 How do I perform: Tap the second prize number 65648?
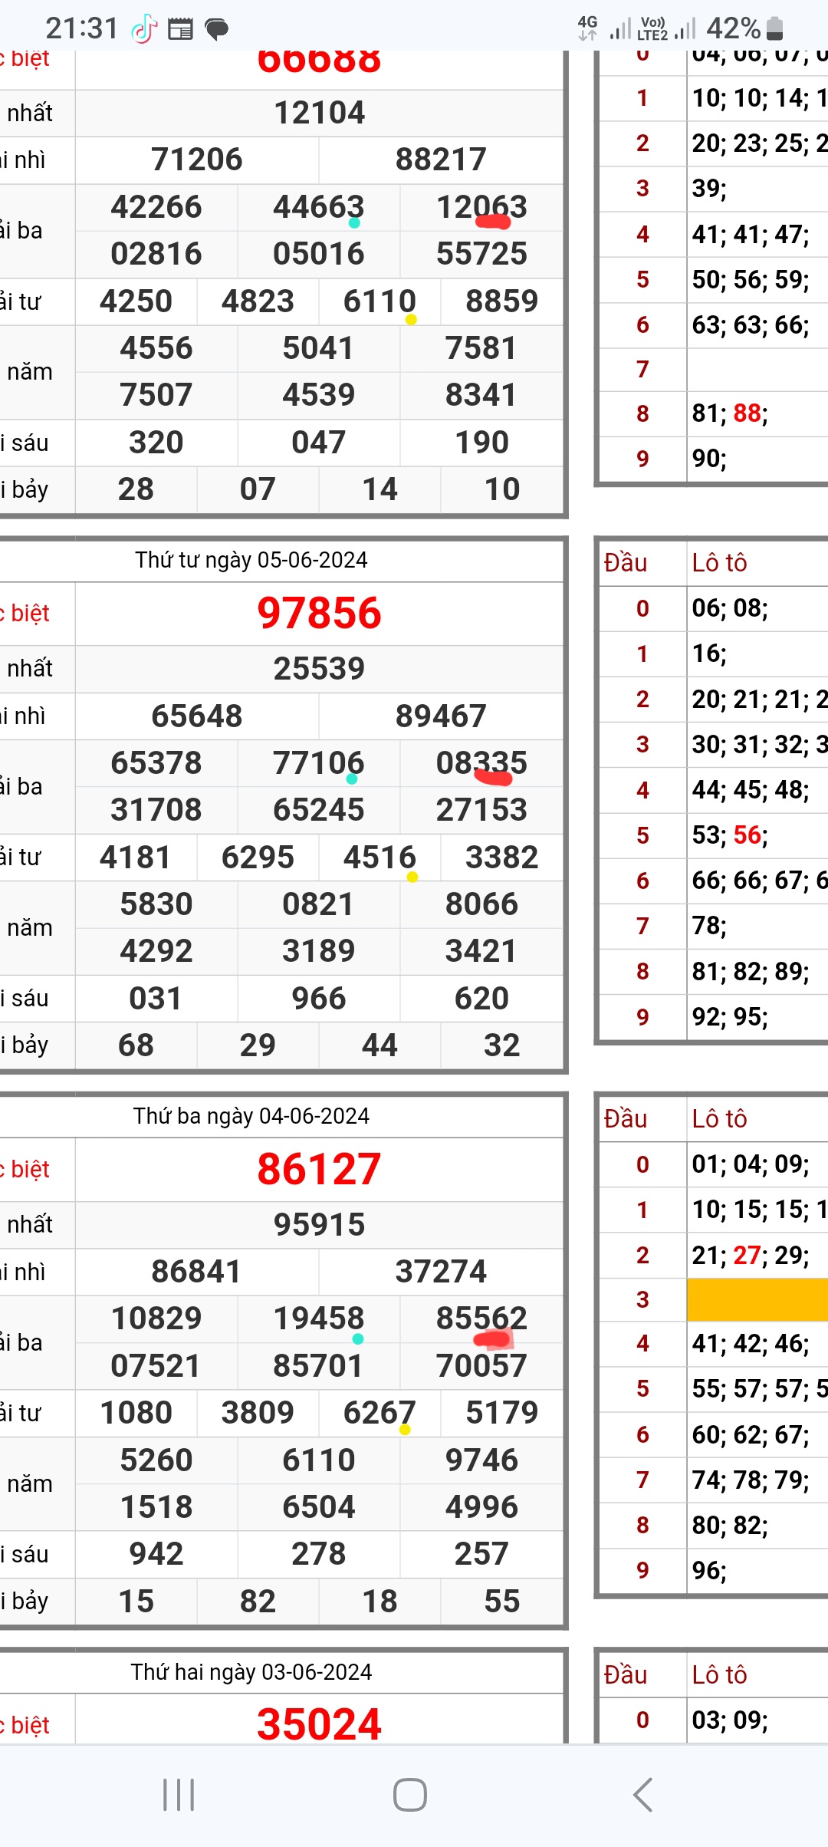(197, 716)
